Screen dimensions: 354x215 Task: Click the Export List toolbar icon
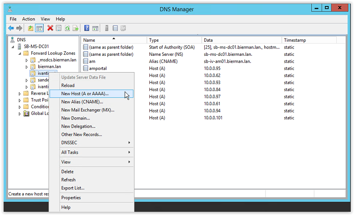click(76, 28)
